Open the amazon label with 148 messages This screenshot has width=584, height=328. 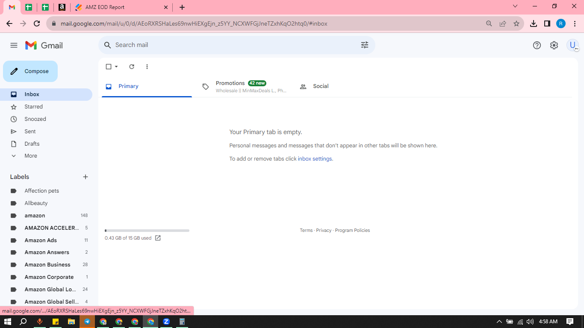point(46,216)
